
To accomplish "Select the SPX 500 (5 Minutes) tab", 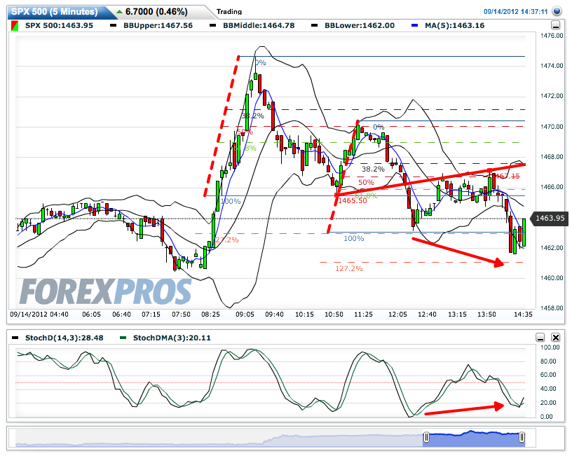I will (55, 12).
